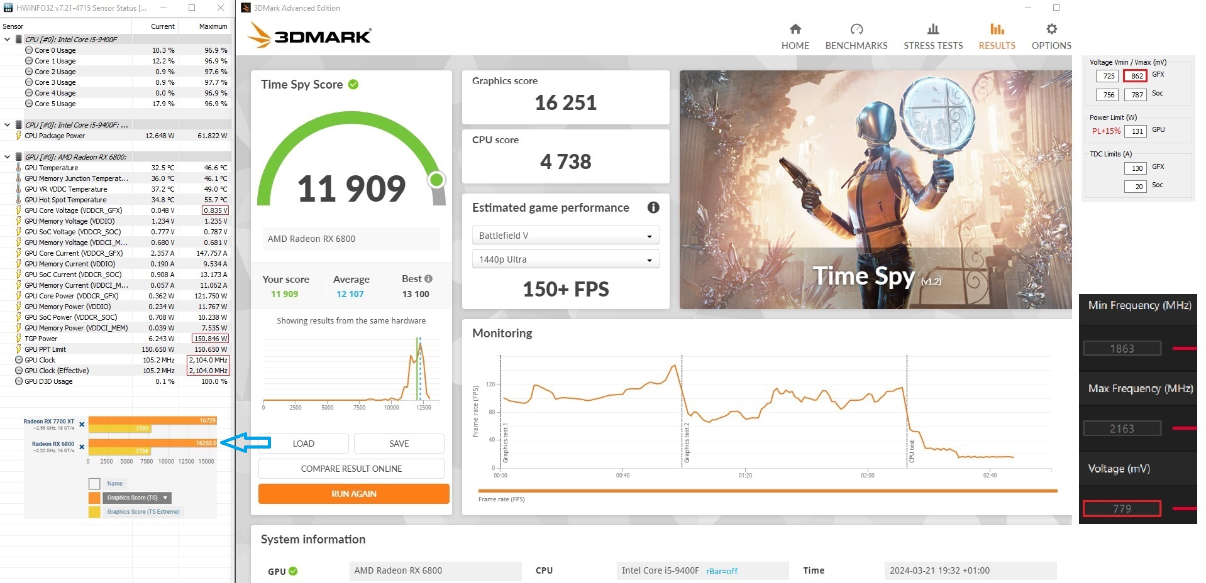This screenshot has height=583, width=1206.
Task: Click chip icon of GPU [#0]: AMD Radeon RX 6800
Action: tap(19, 157)
